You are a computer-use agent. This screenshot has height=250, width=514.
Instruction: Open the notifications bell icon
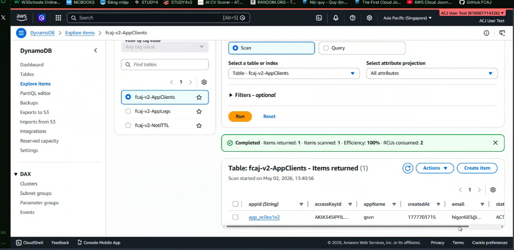(335, 18)
